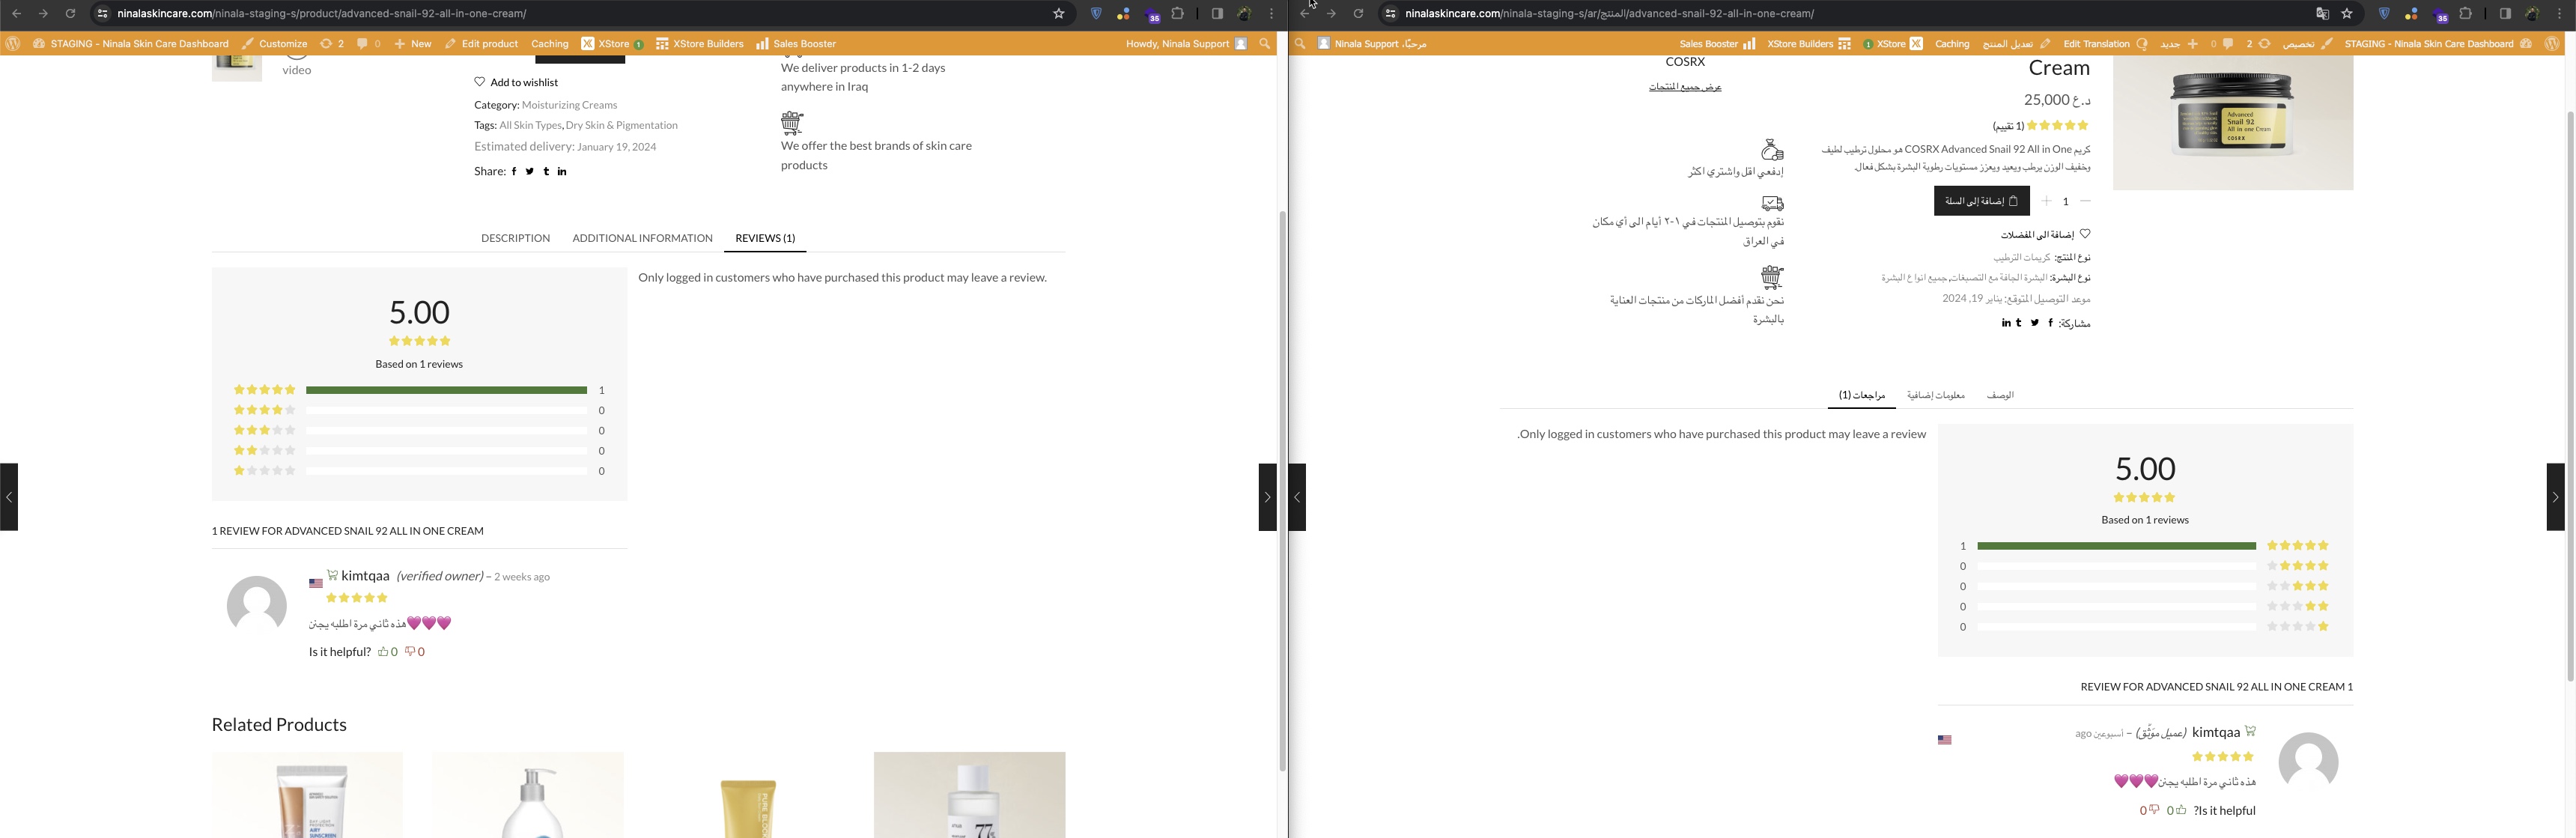Open admin bar search in left window
Viewport: 2576px width, 838px height.
1265,44
